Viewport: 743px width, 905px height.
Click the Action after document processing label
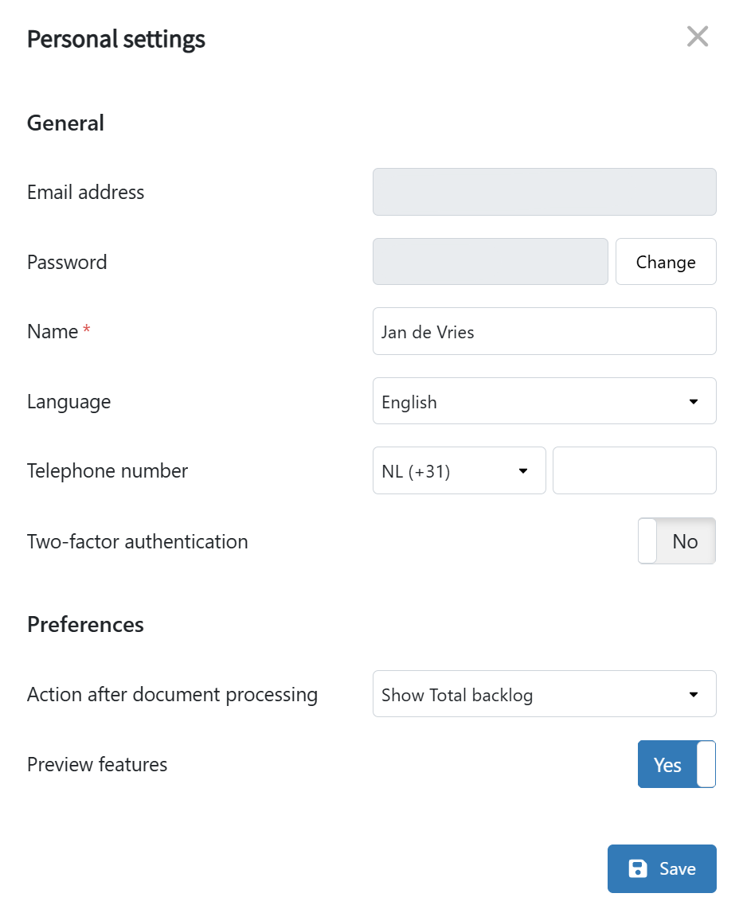[172, 694]
